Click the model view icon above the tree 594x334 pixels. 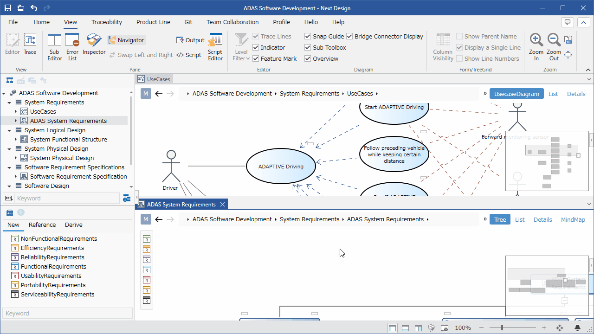click(x=9, y=80)
